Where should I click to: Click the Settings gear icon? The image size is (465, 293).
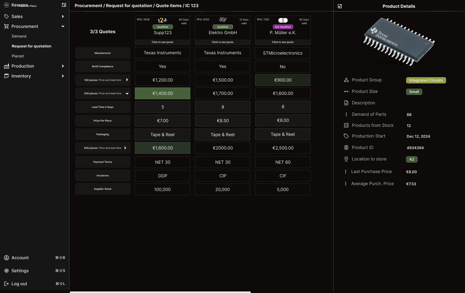[x=7, y=271]
